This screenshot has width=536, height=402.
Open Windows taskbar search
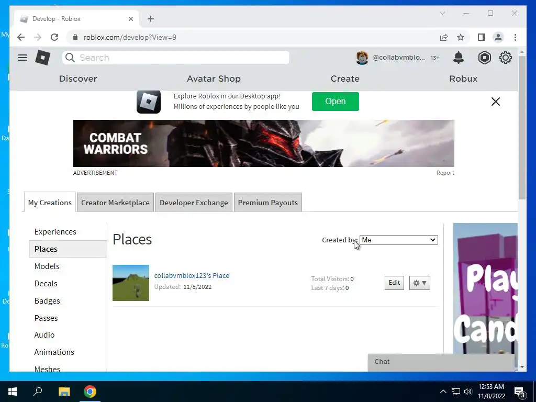38,392
